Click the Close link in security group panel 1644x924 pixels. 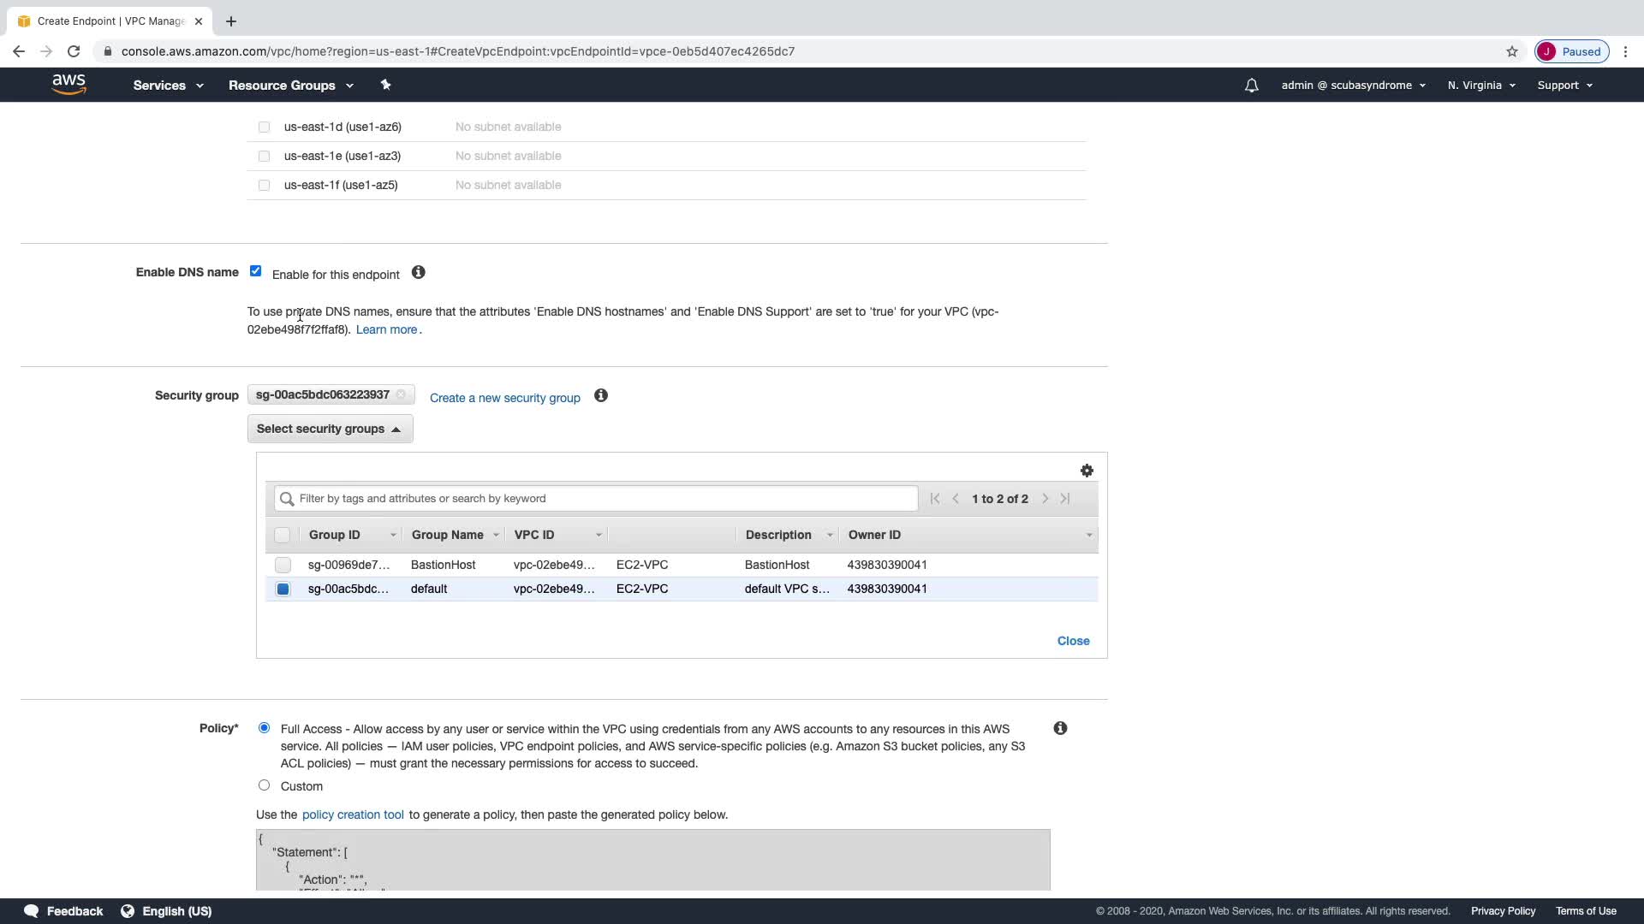pos(1073,641)
